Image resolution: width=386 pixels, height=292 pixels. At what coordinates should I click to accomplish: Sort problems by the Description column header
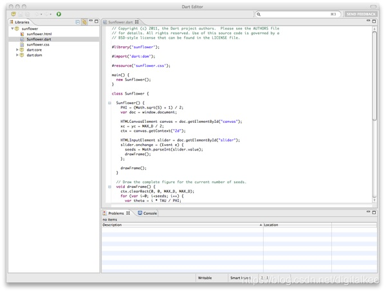pyautogui.click(x=182, y=225)
